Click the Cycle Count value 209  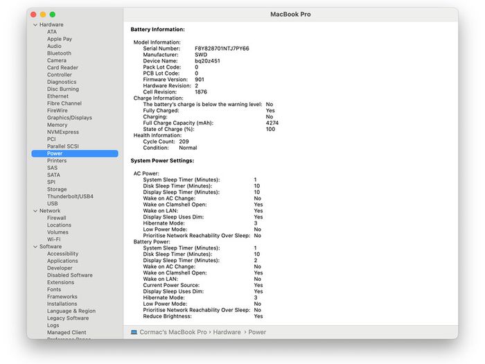click(x=184, y=141)
